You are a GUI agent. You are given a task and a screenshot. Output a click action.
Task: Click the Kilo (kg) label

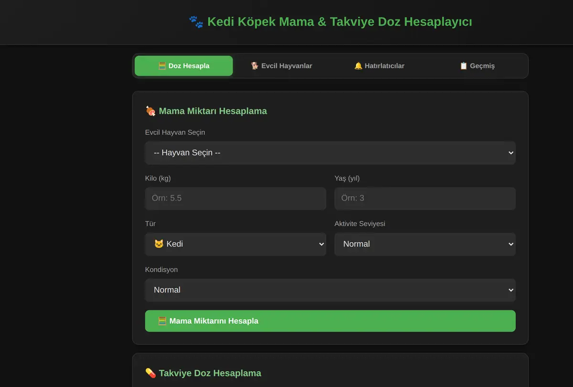coord(158,178)
